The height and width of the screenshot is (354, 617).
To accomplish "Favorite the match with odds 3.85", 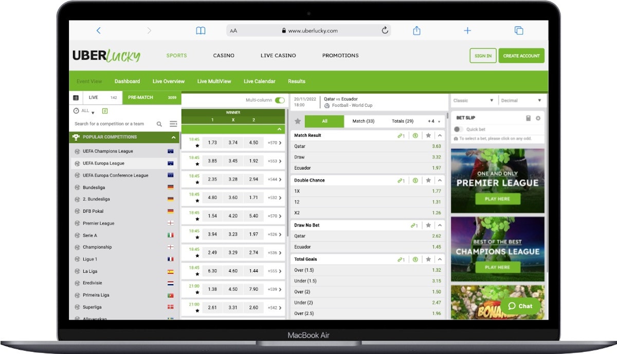I will pos(197,164).
